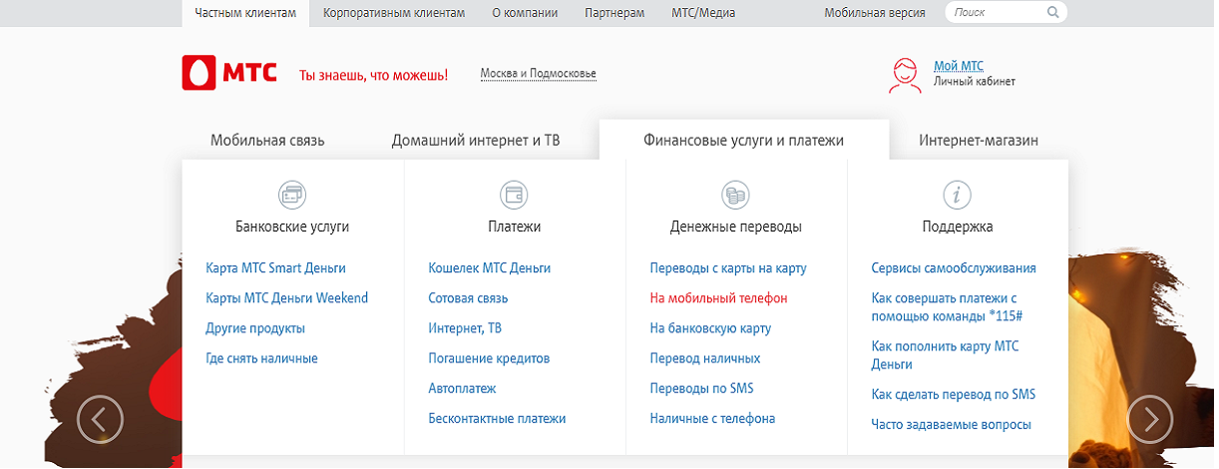
Task: Open Мобильная связь menu
Action: (267, 141)
